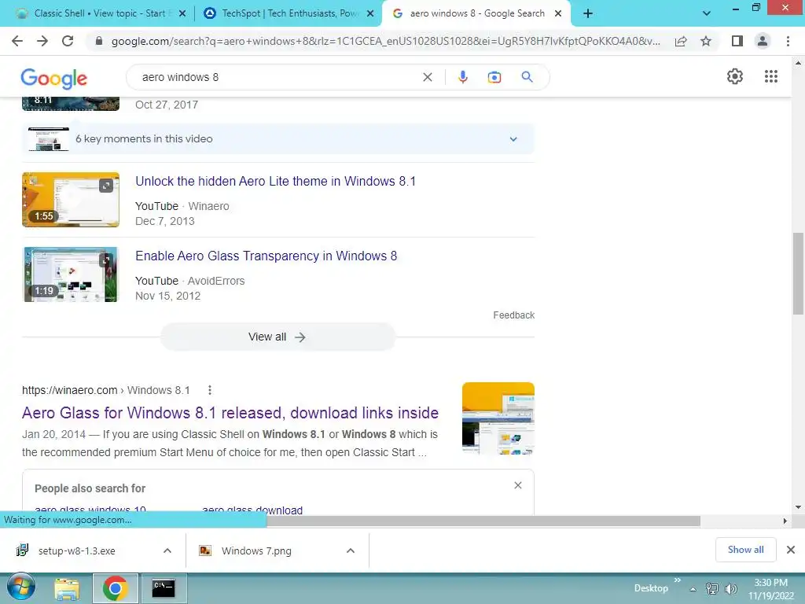The width and height of the screenshot is (805, 604).
Task: Close the Classic Shell tab
Action: pos(182,14)
